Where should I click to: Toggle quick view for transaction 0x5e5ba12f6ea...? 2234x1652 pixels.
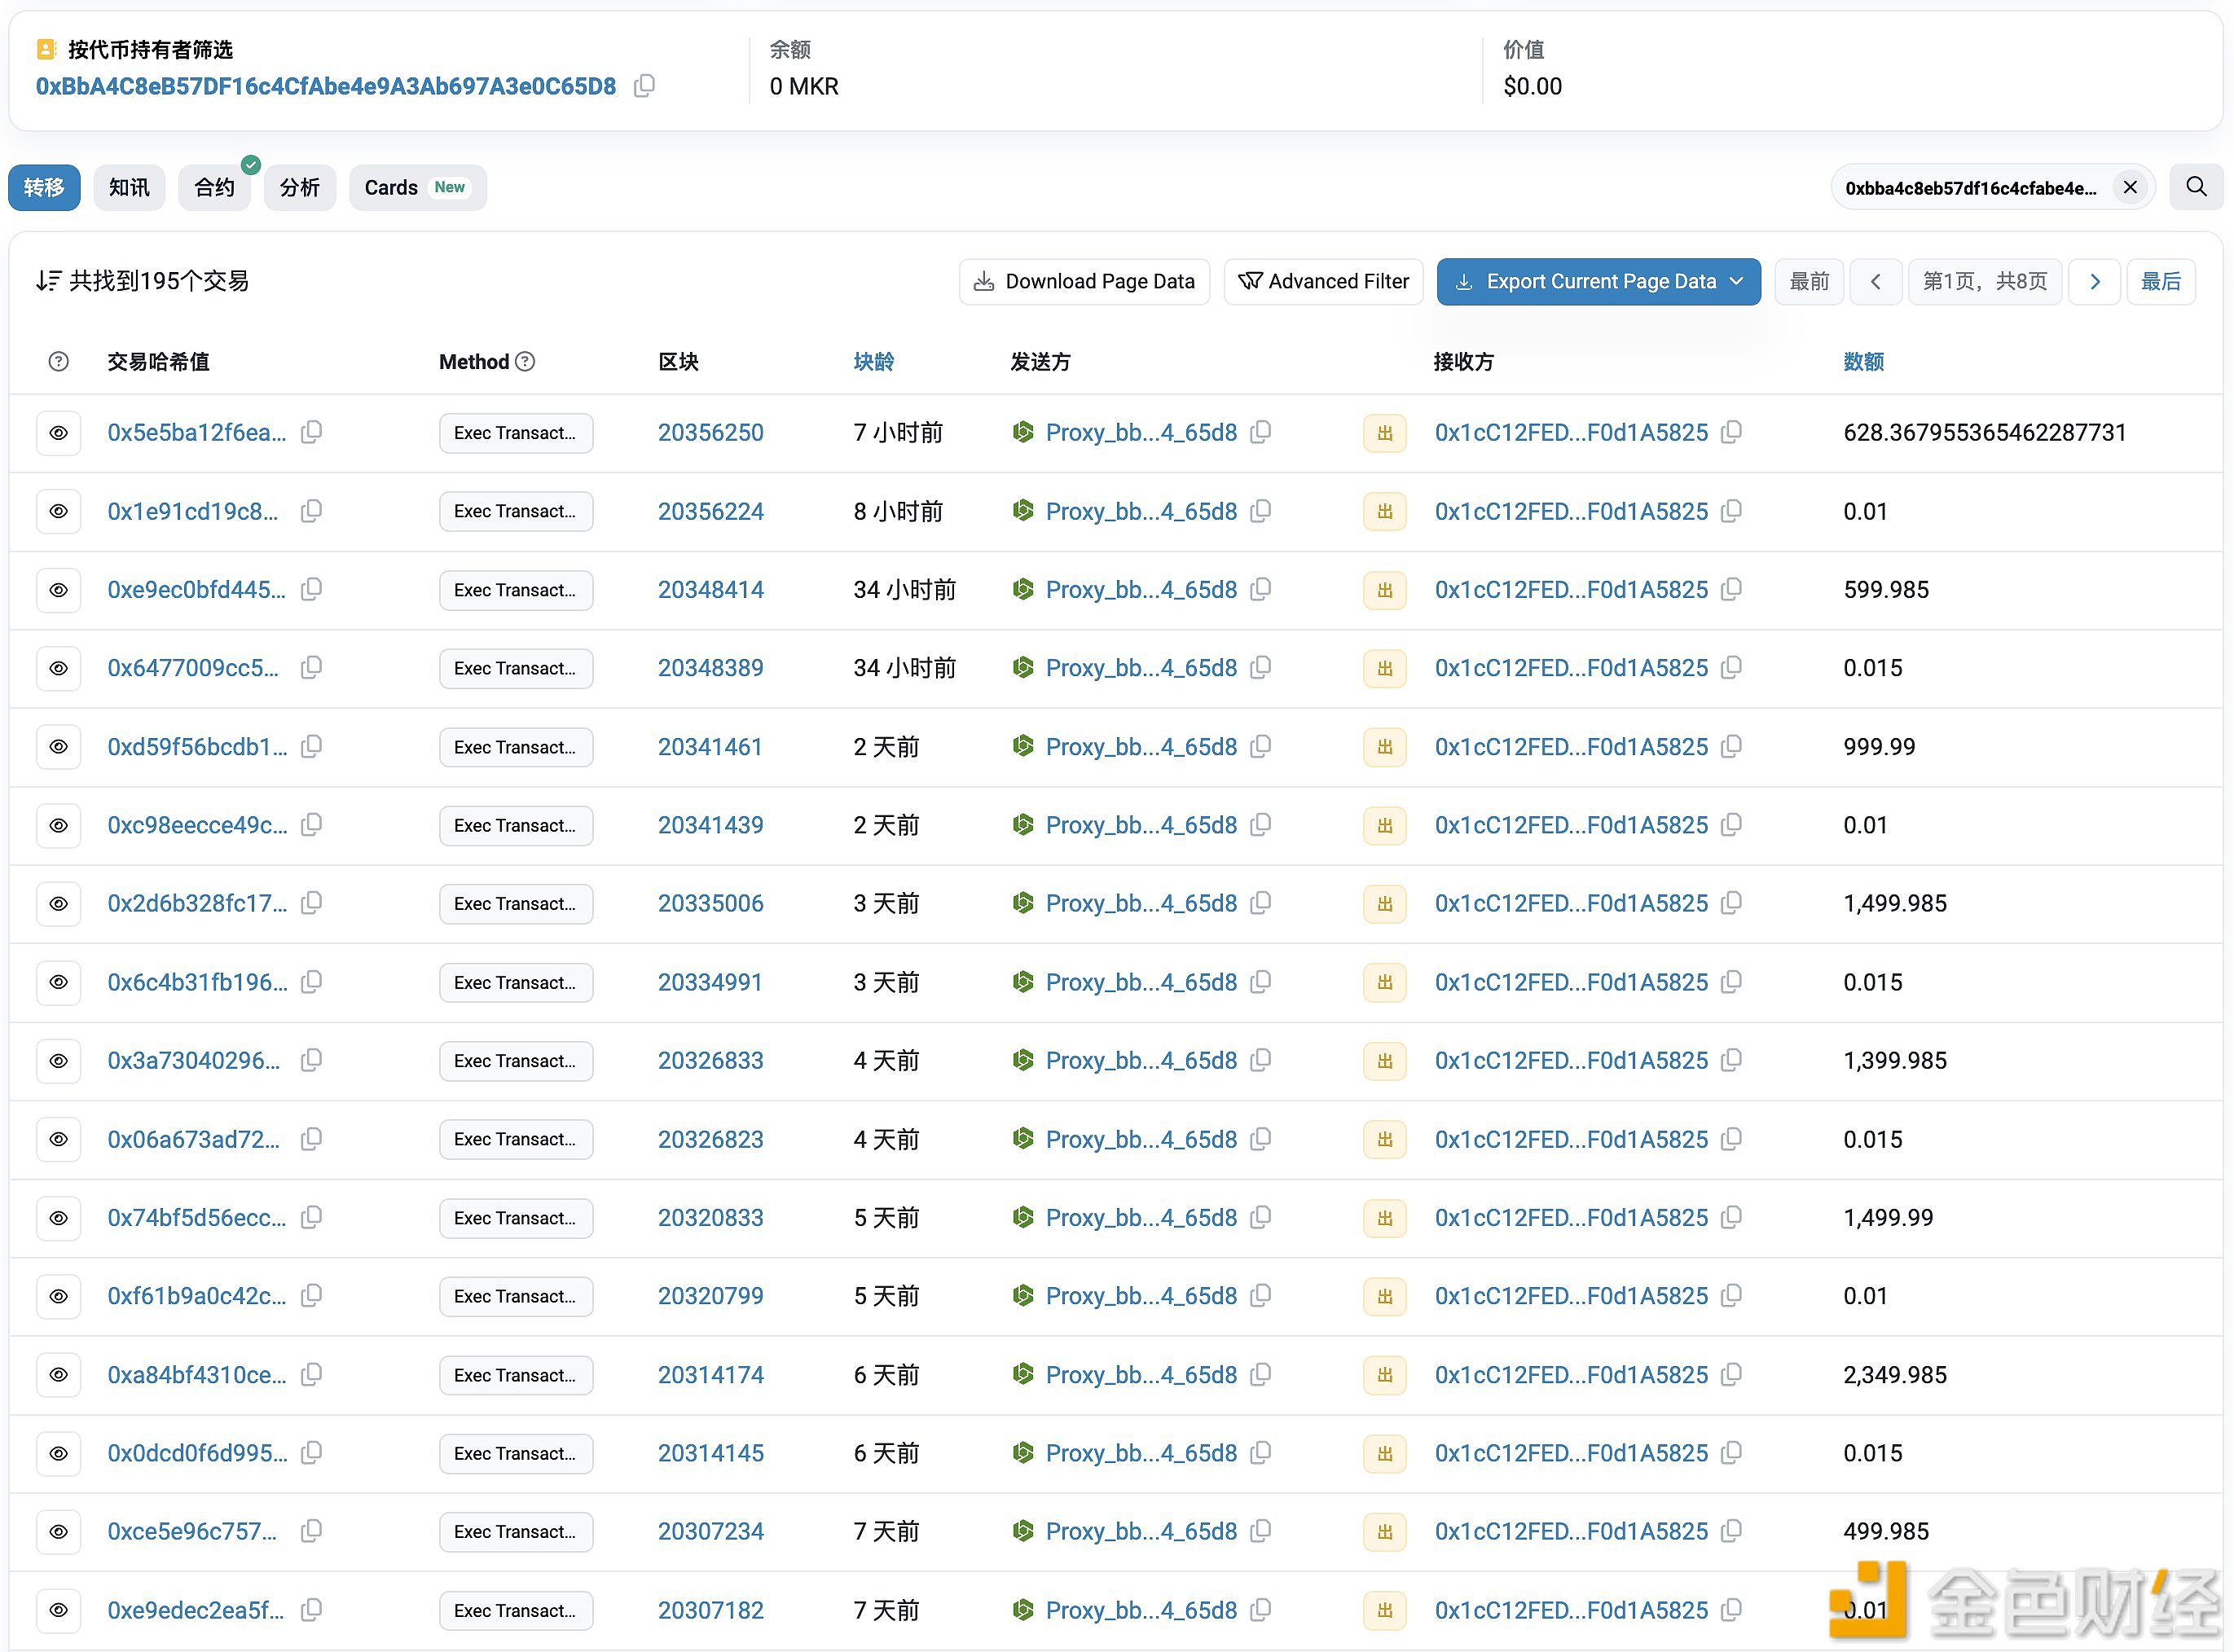pos(59,433)
